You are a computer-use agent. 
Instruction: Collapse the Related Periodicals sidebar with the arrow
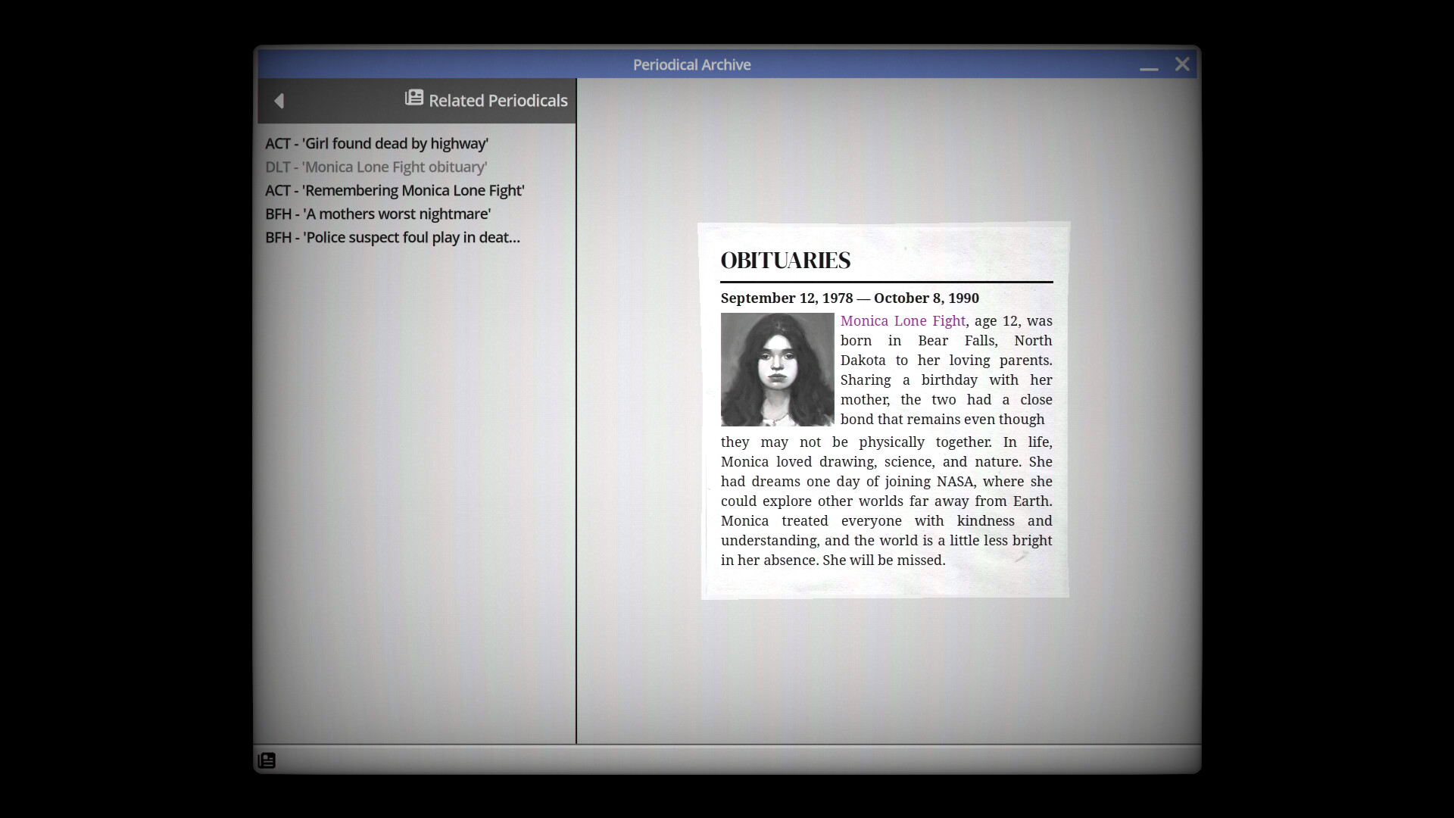coord(279,101)
